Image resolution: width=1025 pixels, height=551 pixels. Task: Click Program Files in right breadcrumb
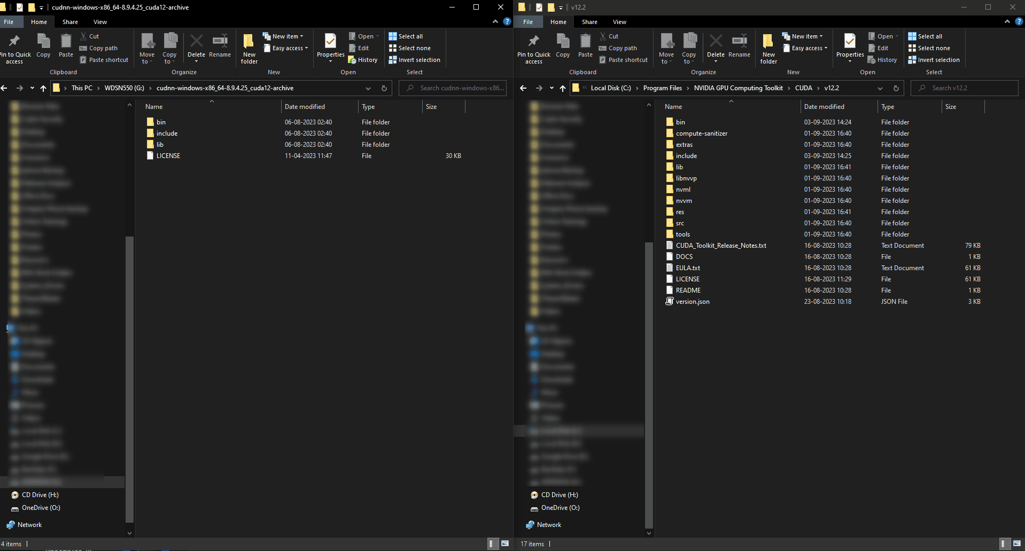point(662,88)
